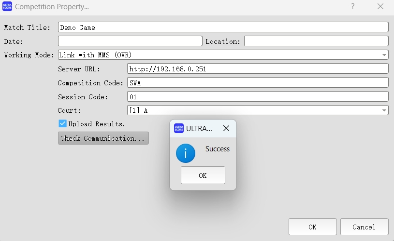Confirm the Success message with OK
The image size is (394, 241).
tap(203, 175)
